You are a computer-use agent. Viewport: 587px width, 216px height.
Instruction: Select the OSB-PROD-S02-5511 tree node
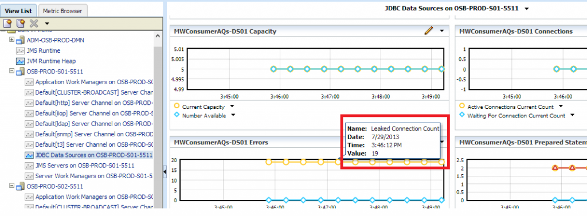click(x=54, y=186)
